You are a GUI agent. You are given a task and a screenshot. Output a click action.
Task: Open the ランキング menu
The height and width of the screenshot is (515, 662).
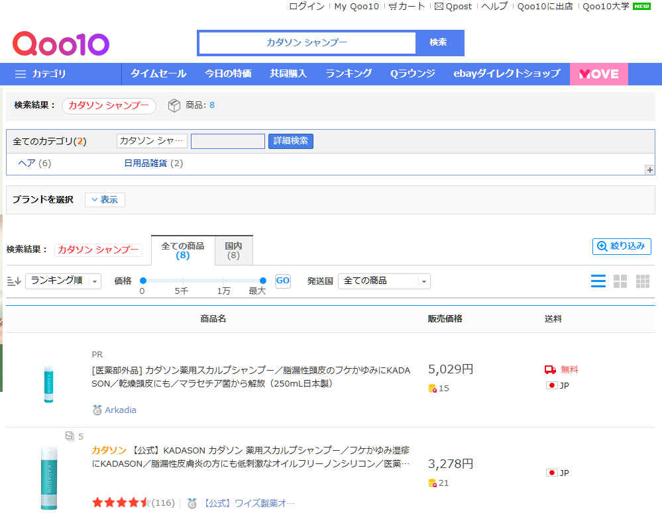coord(349,74)
